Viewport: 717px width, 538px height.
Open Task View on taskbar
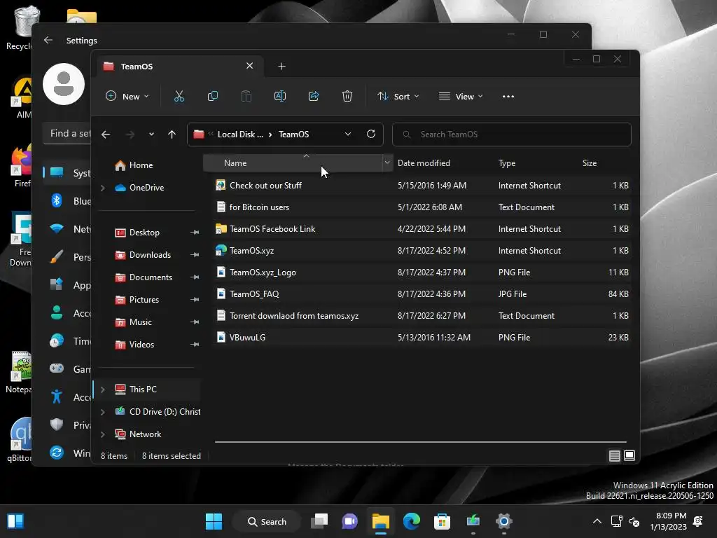319,521
